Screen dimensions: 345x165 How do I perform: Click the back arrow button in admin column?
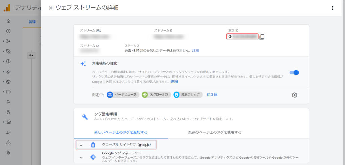[31, 55]
